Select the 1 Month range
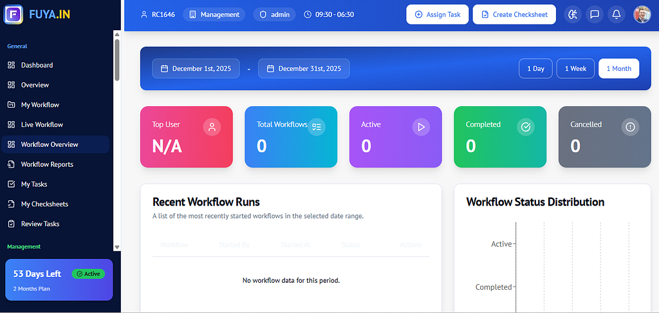The width and height of the screenshot is (659, 313). coord(618,68)
